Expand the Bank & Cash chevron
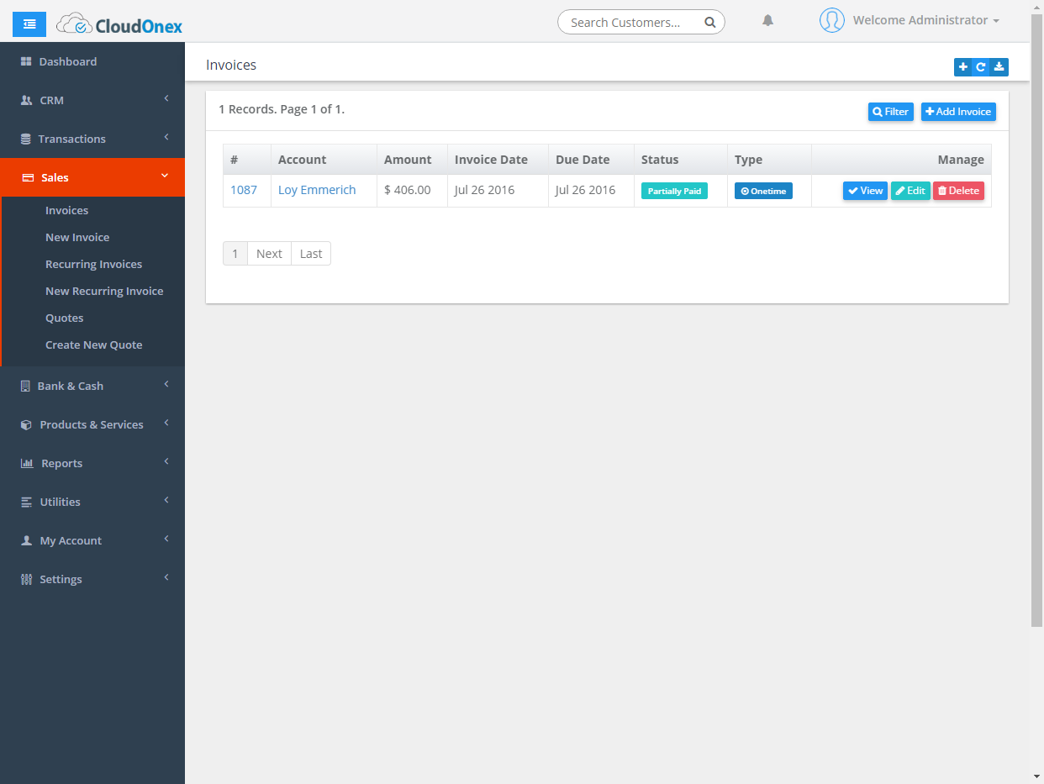This screenshot has width=1044, height=784. (x=166, y=385)
